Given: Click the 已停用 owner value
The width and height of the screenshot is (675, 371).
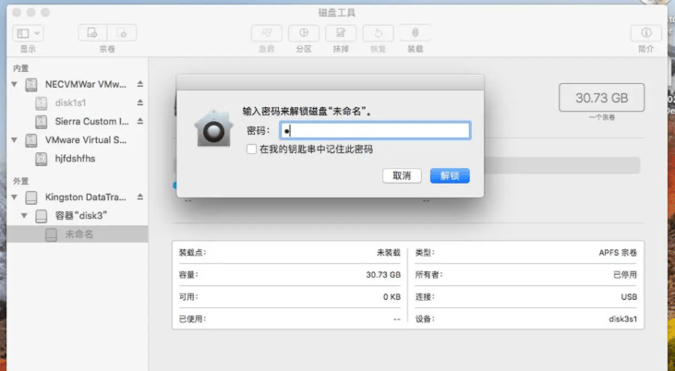Looking at the screenshot, I should click(625, 275).
